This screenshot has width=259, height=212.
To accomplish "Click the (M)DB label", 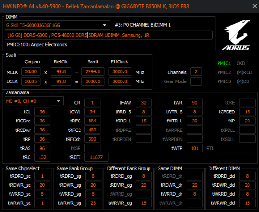I will [243, 81].
